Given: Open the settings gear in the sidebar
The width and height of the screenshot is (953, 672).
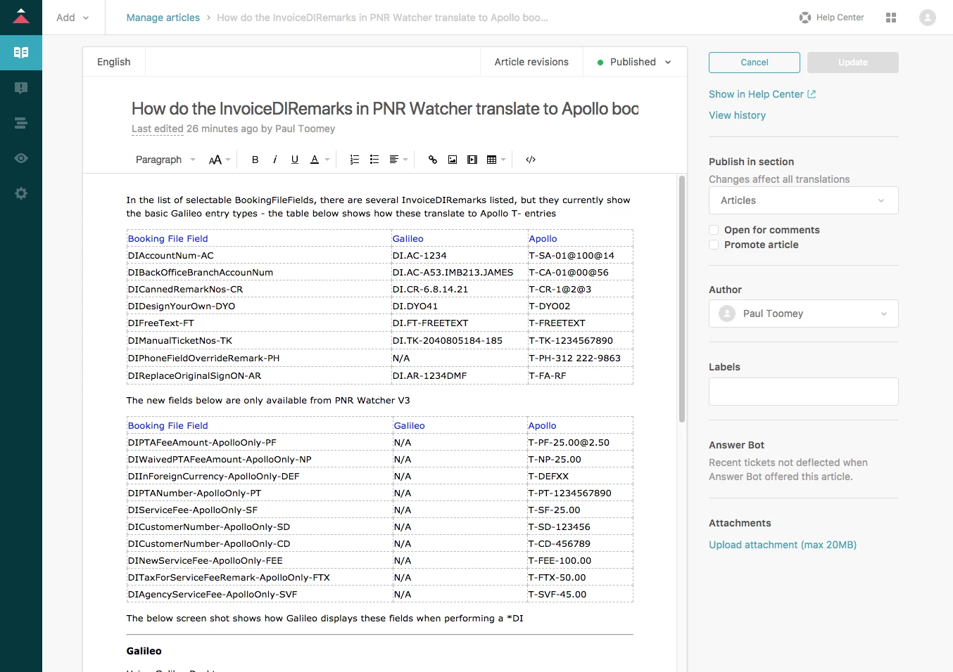Looking at the screenshot, I should (21, 193).
